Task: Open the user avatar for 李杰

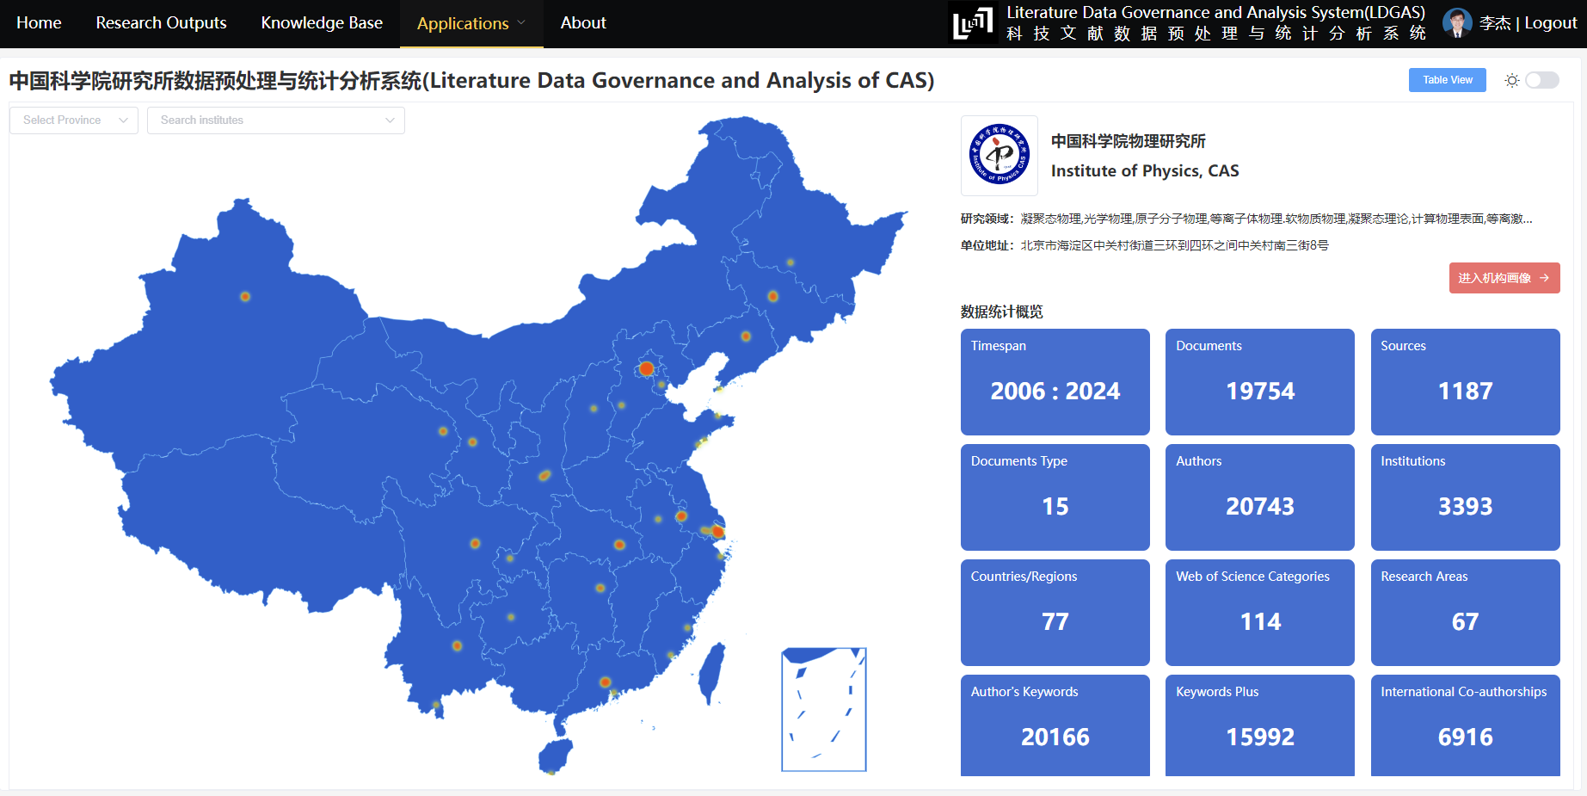Action: pyautogui.click(x=1457, y=23)
